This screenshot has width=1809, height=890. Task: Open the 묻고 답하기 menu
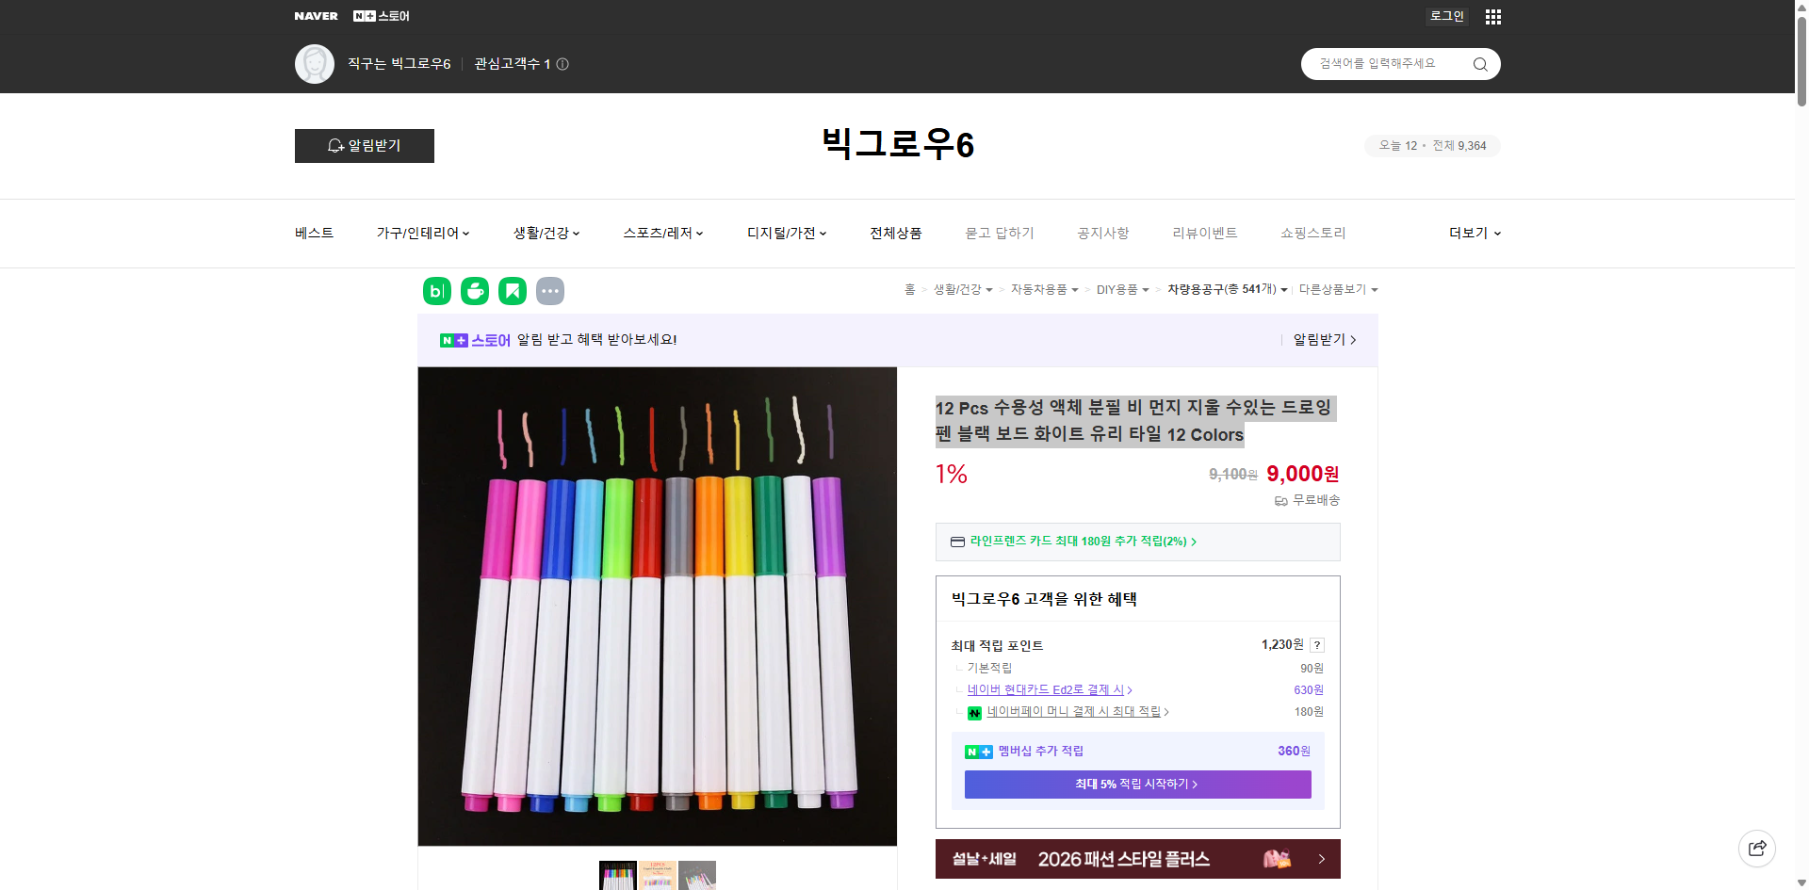pyautogui.click(x=1000, y=233)
